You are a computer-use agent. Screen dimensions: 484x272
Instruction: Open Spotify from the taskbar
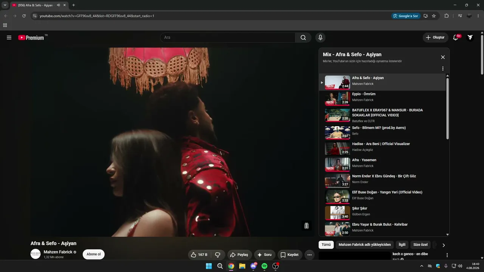[x=264, y=266]
